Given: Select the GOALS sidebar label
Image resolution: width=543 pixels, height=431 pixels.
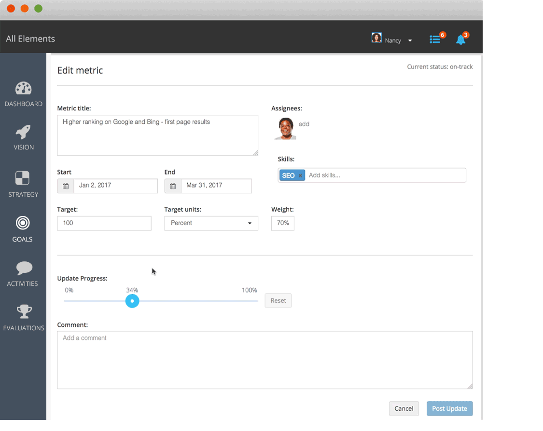Looking at the screenshot, I should tap(23, 240).
